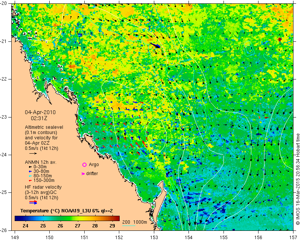Click the longitude axis label 151

point(84,238)
